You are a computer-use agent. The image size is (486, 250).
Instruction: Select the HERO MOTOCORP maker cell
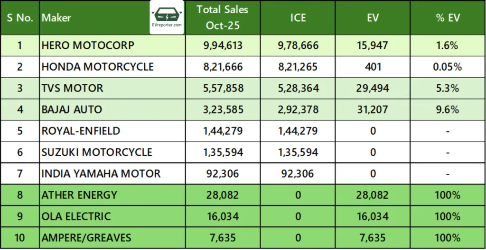(88, 45)
